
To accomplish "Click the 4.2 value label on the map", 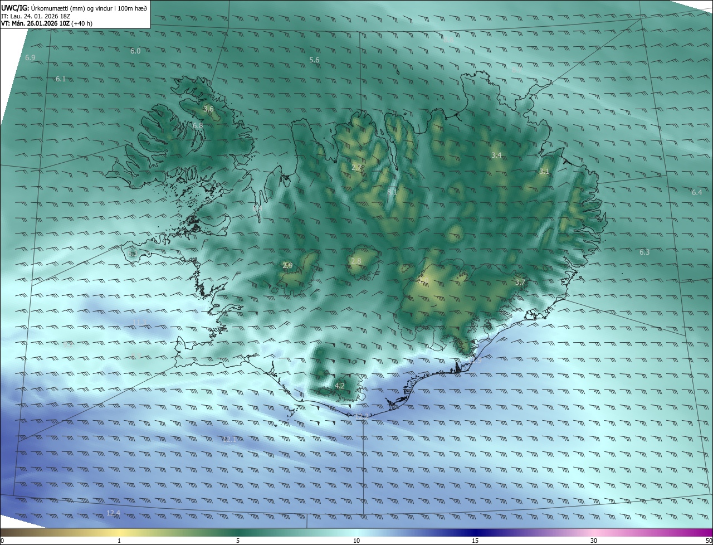I will pyautogui.click(x=340, y=386).
